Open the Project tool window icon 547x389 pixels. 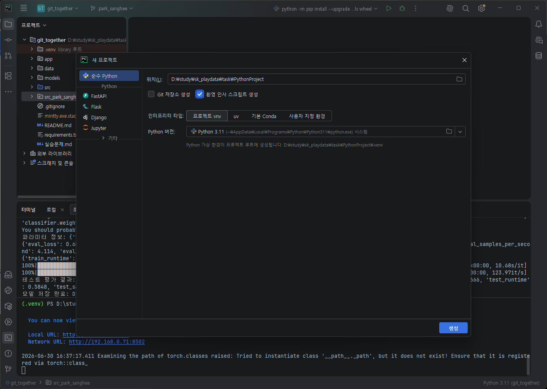click(x=8, y=24)
